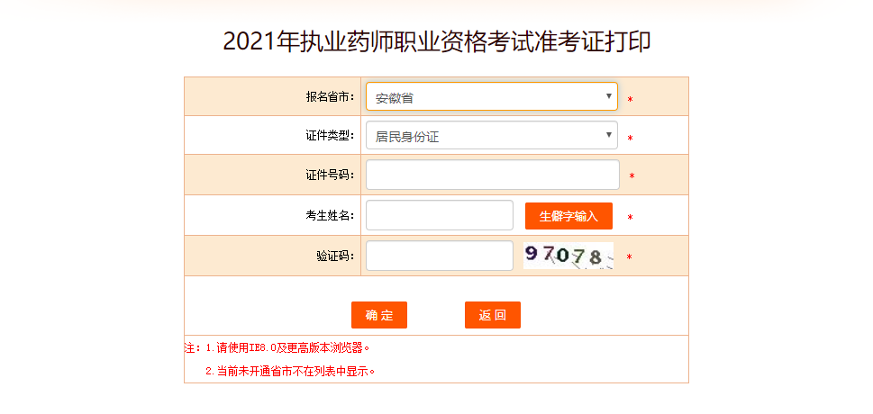The height and width of the screenshot is (414, 873).
Task: Click the red asterisk beside the captcha image
Action: pos(629,258)
